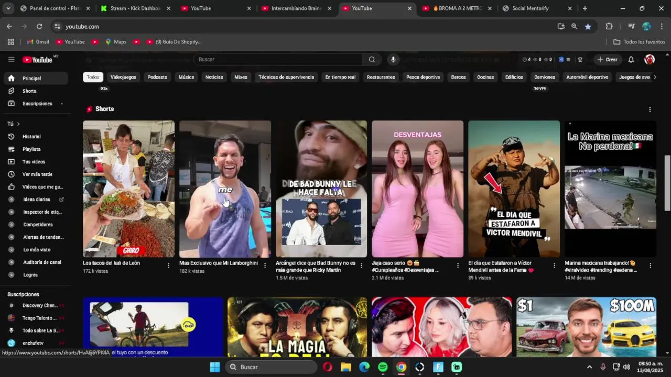Open Suscripciones in the sidebar

click(35, 104)
